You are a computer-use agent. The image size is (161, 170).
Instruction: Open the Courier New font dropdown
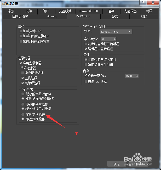coord(116,32)
